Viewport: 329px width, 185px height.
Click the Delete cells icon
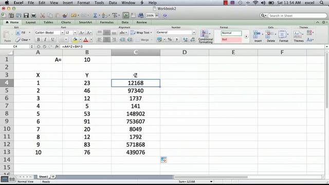(269, 34)
